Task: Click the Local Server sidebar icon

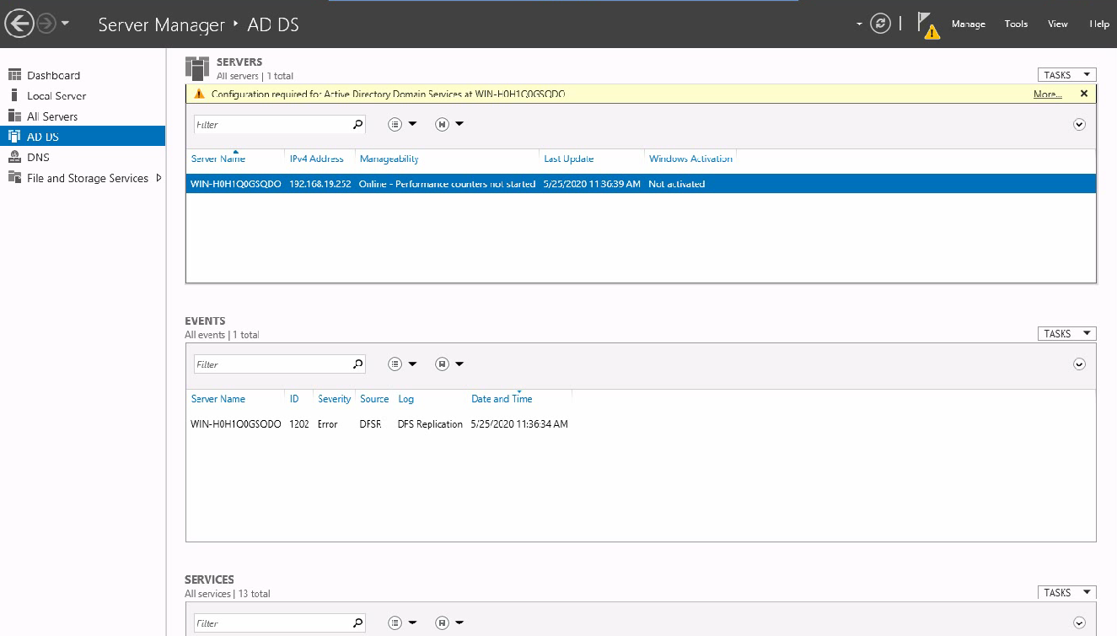Action: [x=14, y=95]
